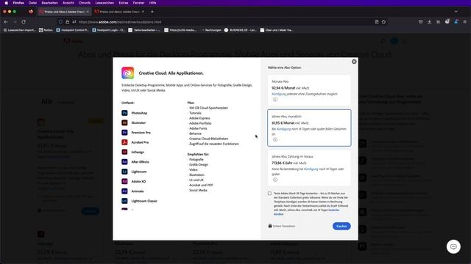Viewport: 471px width, 264px height.
Task: Open the Seite bearbeiten bookmark
Action: click(x=144, y=30)
